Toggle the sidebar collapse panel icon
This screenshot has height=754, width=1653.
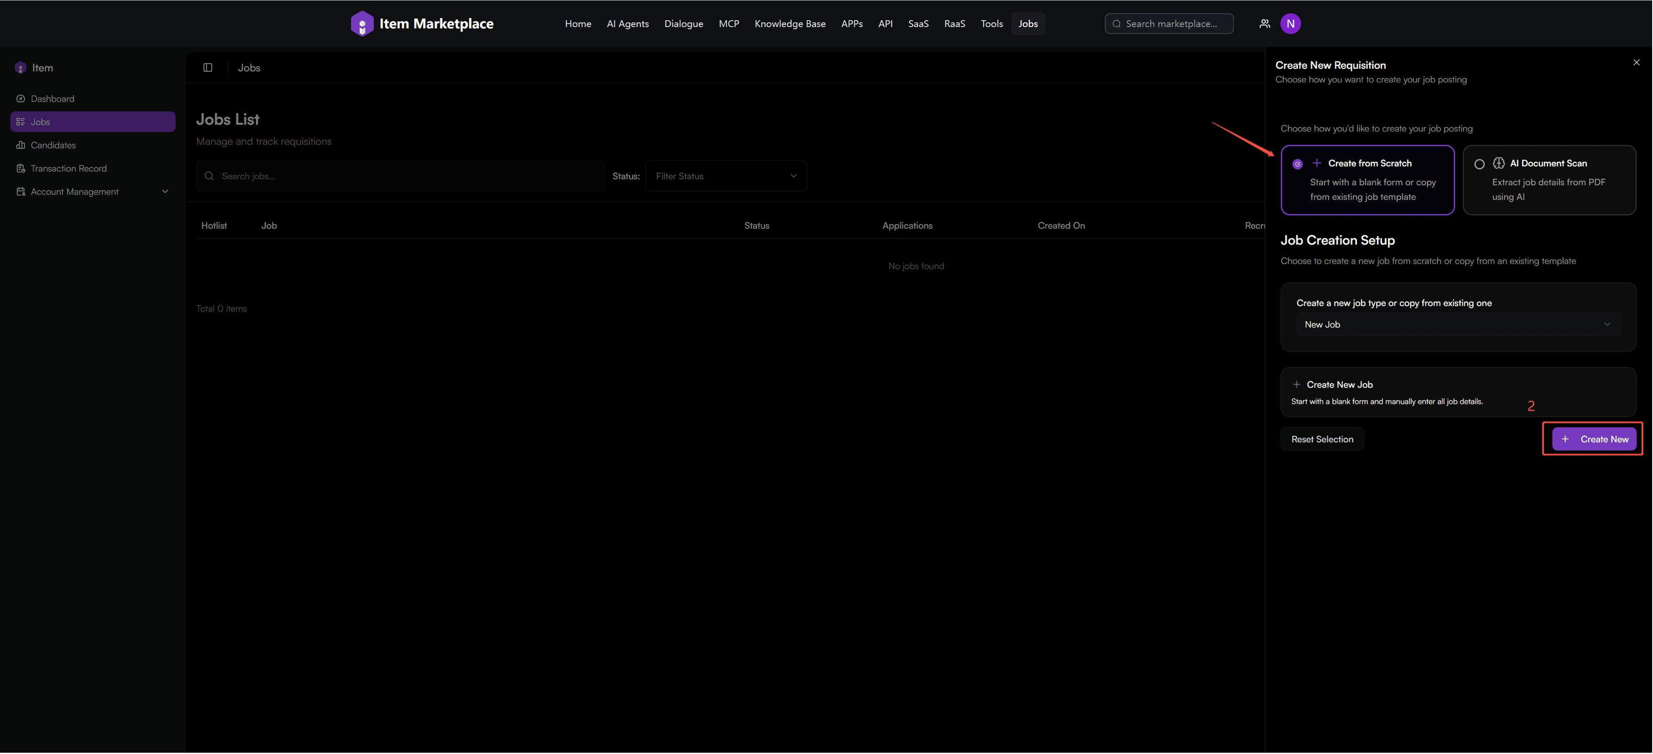pos(208,68)
